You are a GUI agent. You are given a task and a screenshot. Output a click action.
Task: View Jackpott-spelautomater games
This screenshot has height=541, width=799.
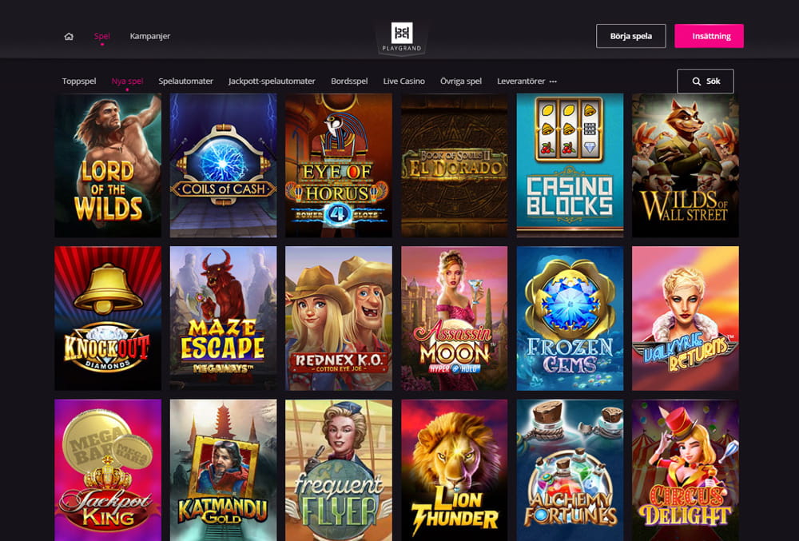coord(272,81)
